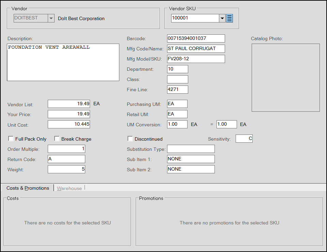Click the Weight field
This screenshot has height=252, width=327.
[x=66, y=169]
